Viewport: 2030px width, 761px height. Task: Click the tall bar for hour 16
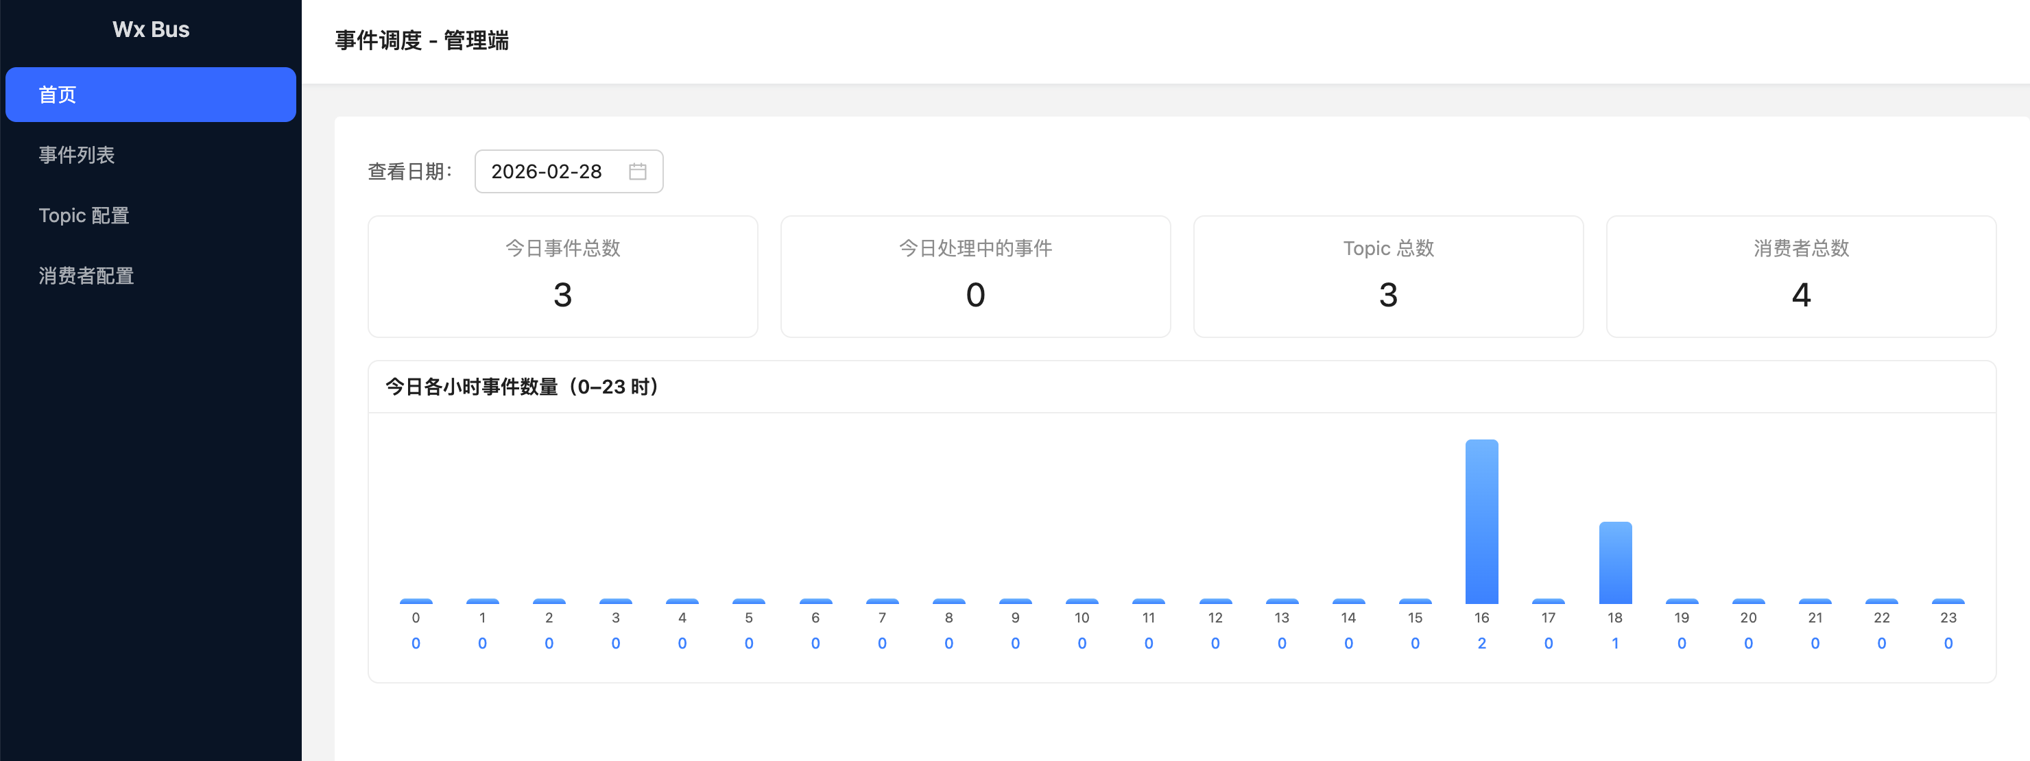pyautogui.click(x=1481, y=522)
